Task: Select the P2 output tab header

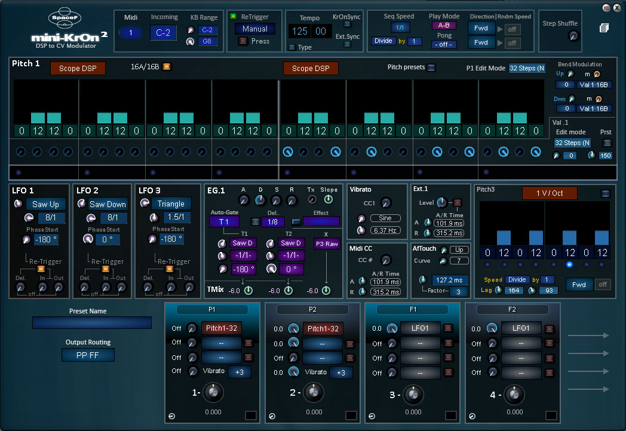Action: coord(312,309)
